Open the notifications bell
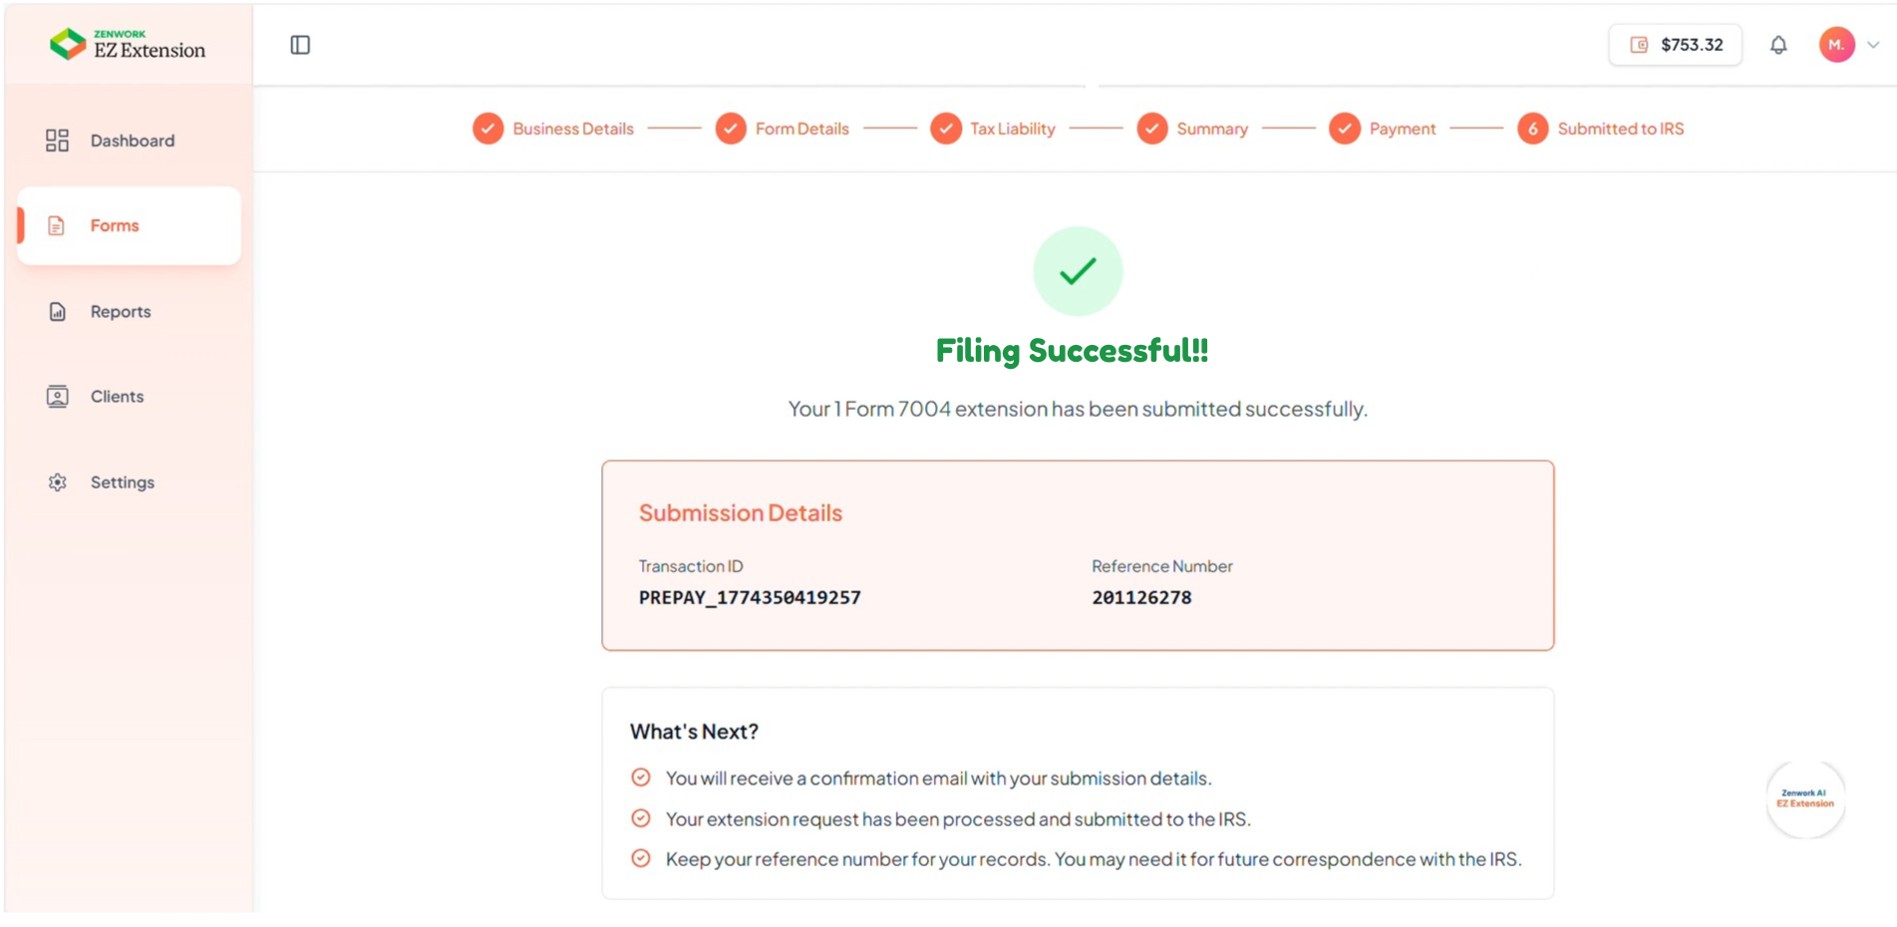This screenshot has width=1897, height=927. click(x=1777, y=45)
